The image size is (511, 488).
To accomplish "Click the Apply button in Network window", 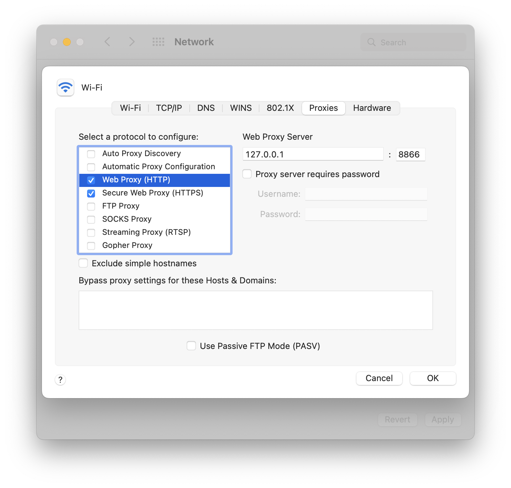I will pyautogui.click(x=443, y=419).
